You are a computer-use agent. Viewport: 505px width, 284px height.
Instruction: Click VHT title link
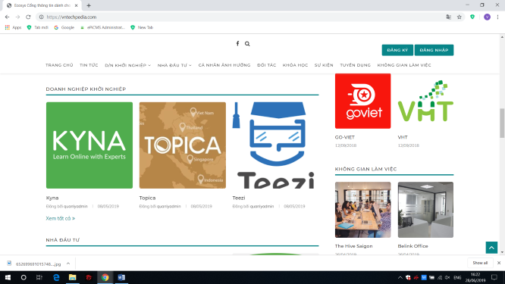coord(403,137)
